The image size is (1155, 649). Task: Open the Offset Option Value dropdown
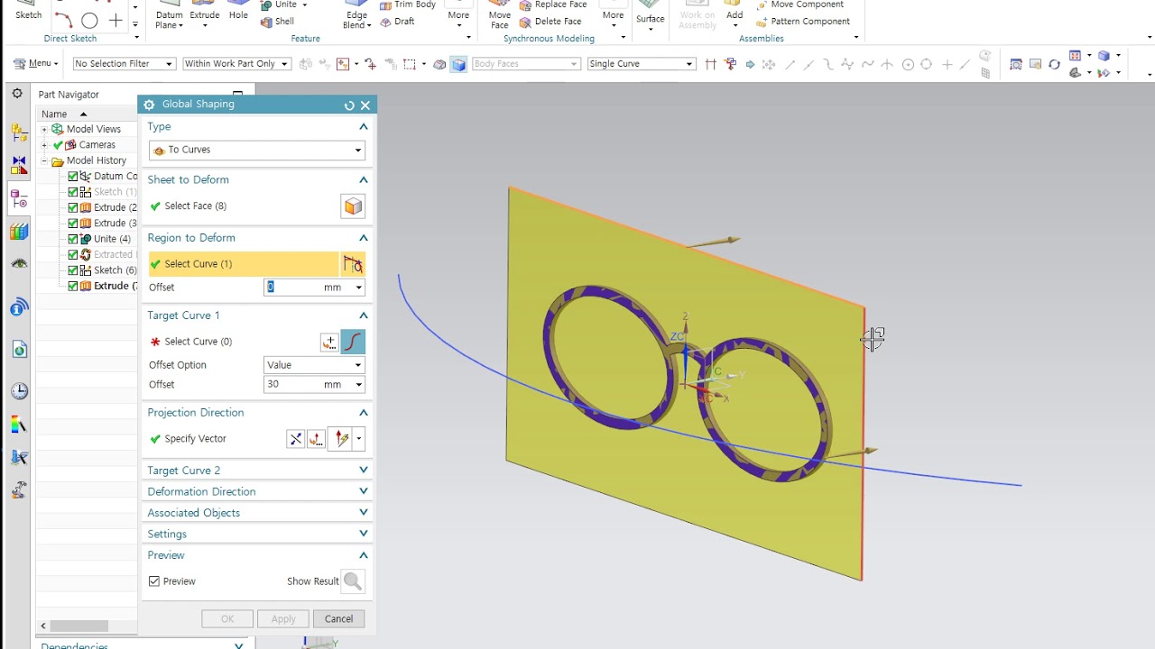(x=314, y=365)
